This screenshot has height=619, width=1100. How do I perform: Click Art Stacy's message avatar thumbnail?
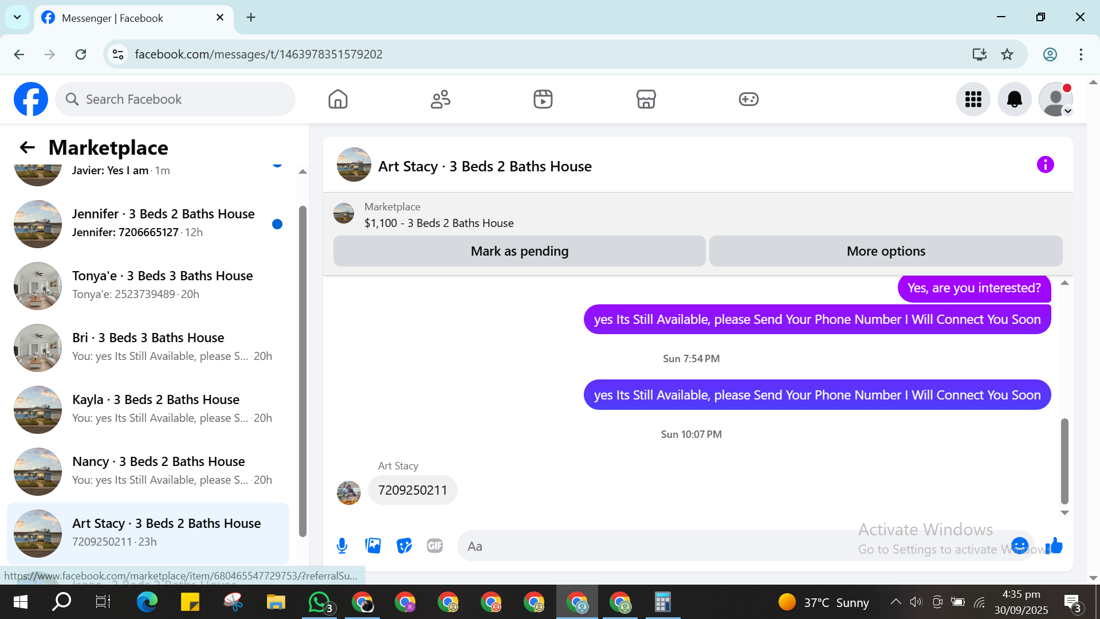[x=349, y=492]
